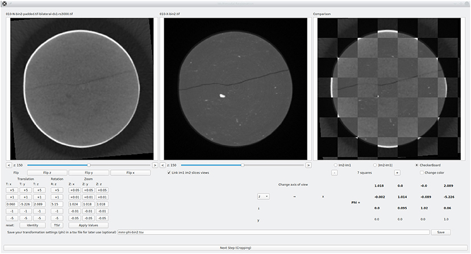Add +1 to T: x translation
Image resolution: width=471 pixels, height=254 pixels.
pos(12,197)
